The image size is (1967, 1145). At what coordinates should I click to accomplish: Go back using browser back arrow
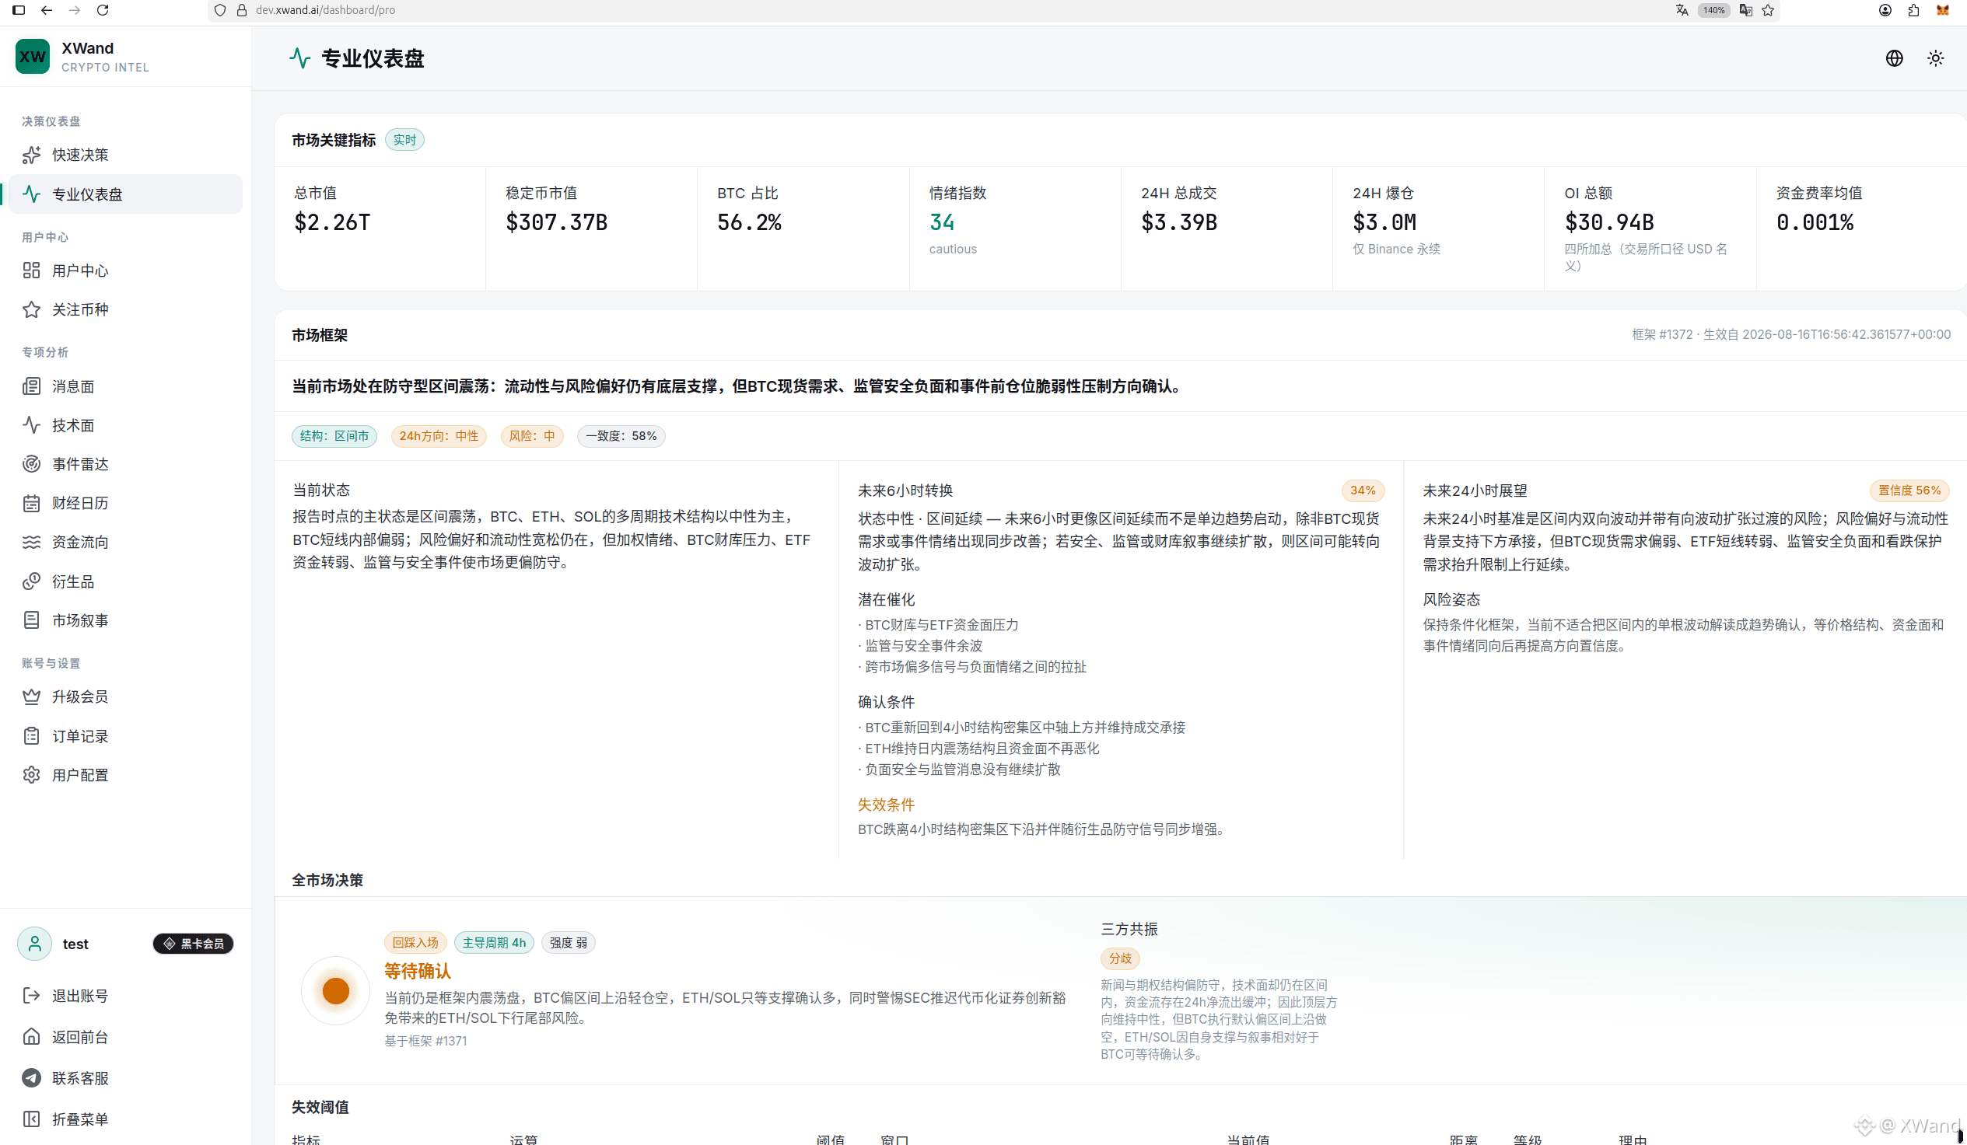[47, 10]
